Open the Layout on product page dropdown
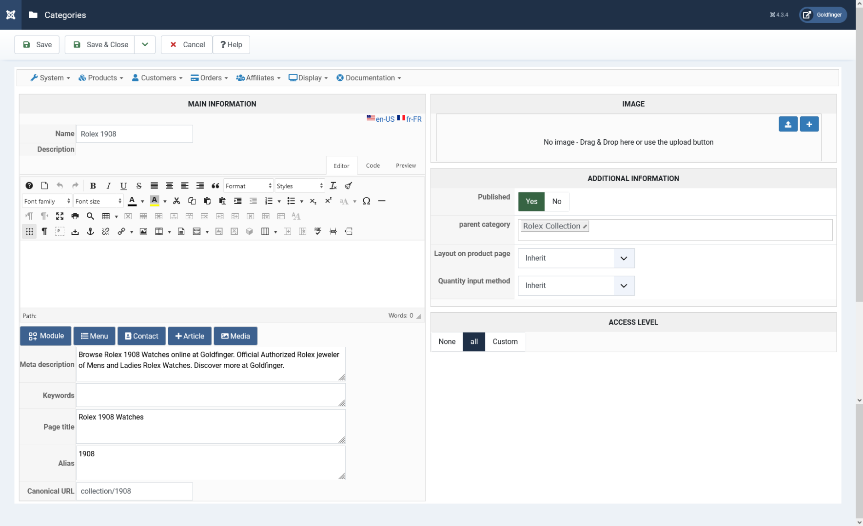863x526 pixels. click(576, 259)
